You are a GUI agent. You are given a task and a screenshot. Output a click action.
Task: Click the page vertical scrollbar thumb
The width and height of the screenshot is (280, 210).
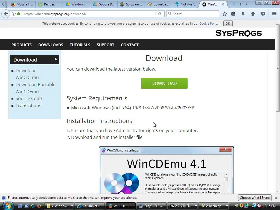tap(278, 68)
